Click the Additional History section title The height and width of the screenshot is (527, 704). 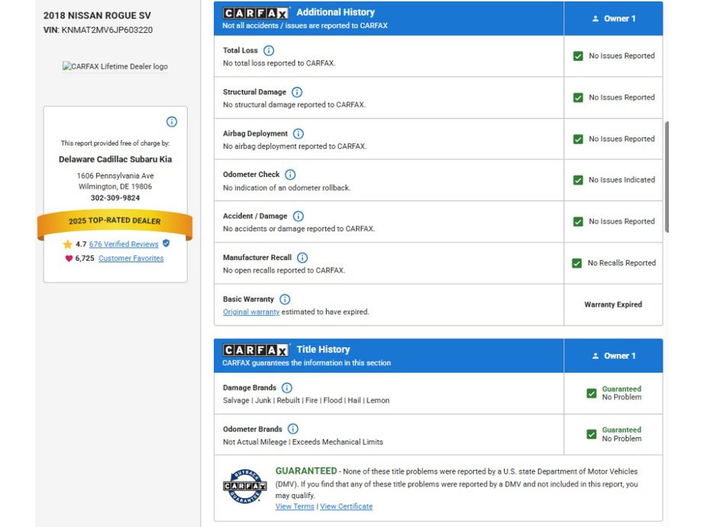click(335, 12)
